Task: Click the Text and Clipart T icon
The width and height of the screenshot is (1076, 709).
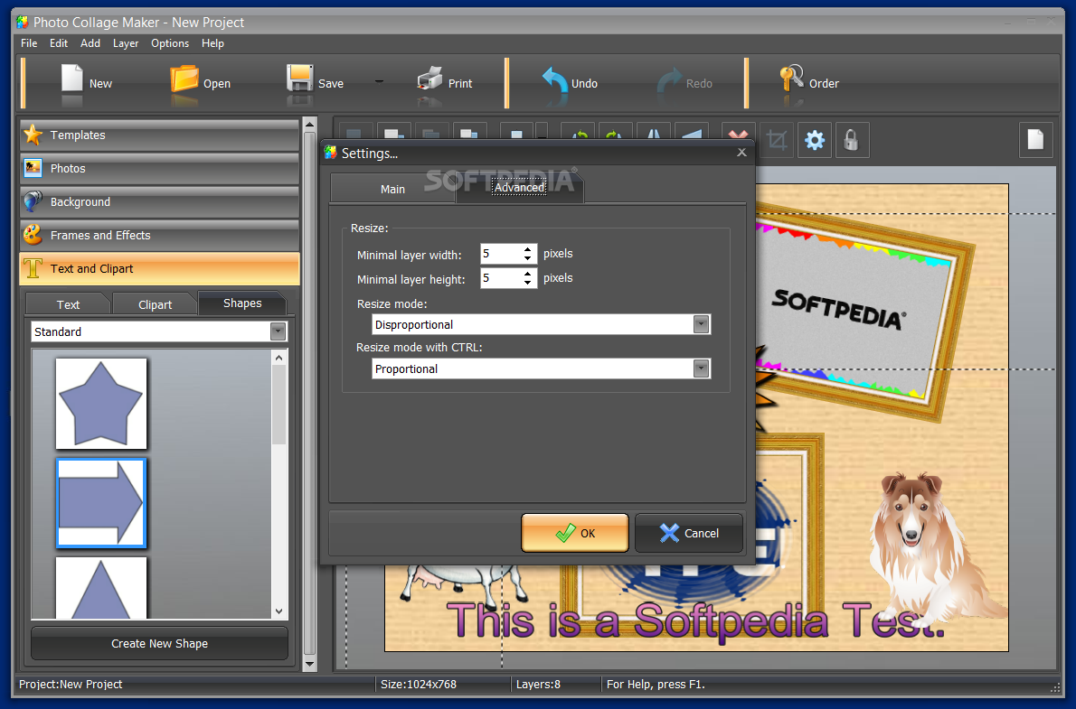Action: 33,268
